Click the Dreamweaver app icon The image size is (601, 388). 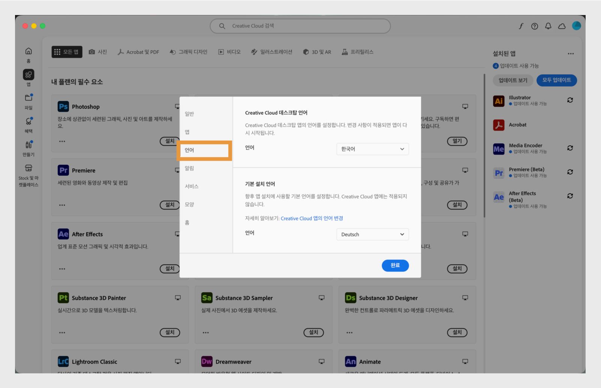pyautogui.click(x=207, y=362)
